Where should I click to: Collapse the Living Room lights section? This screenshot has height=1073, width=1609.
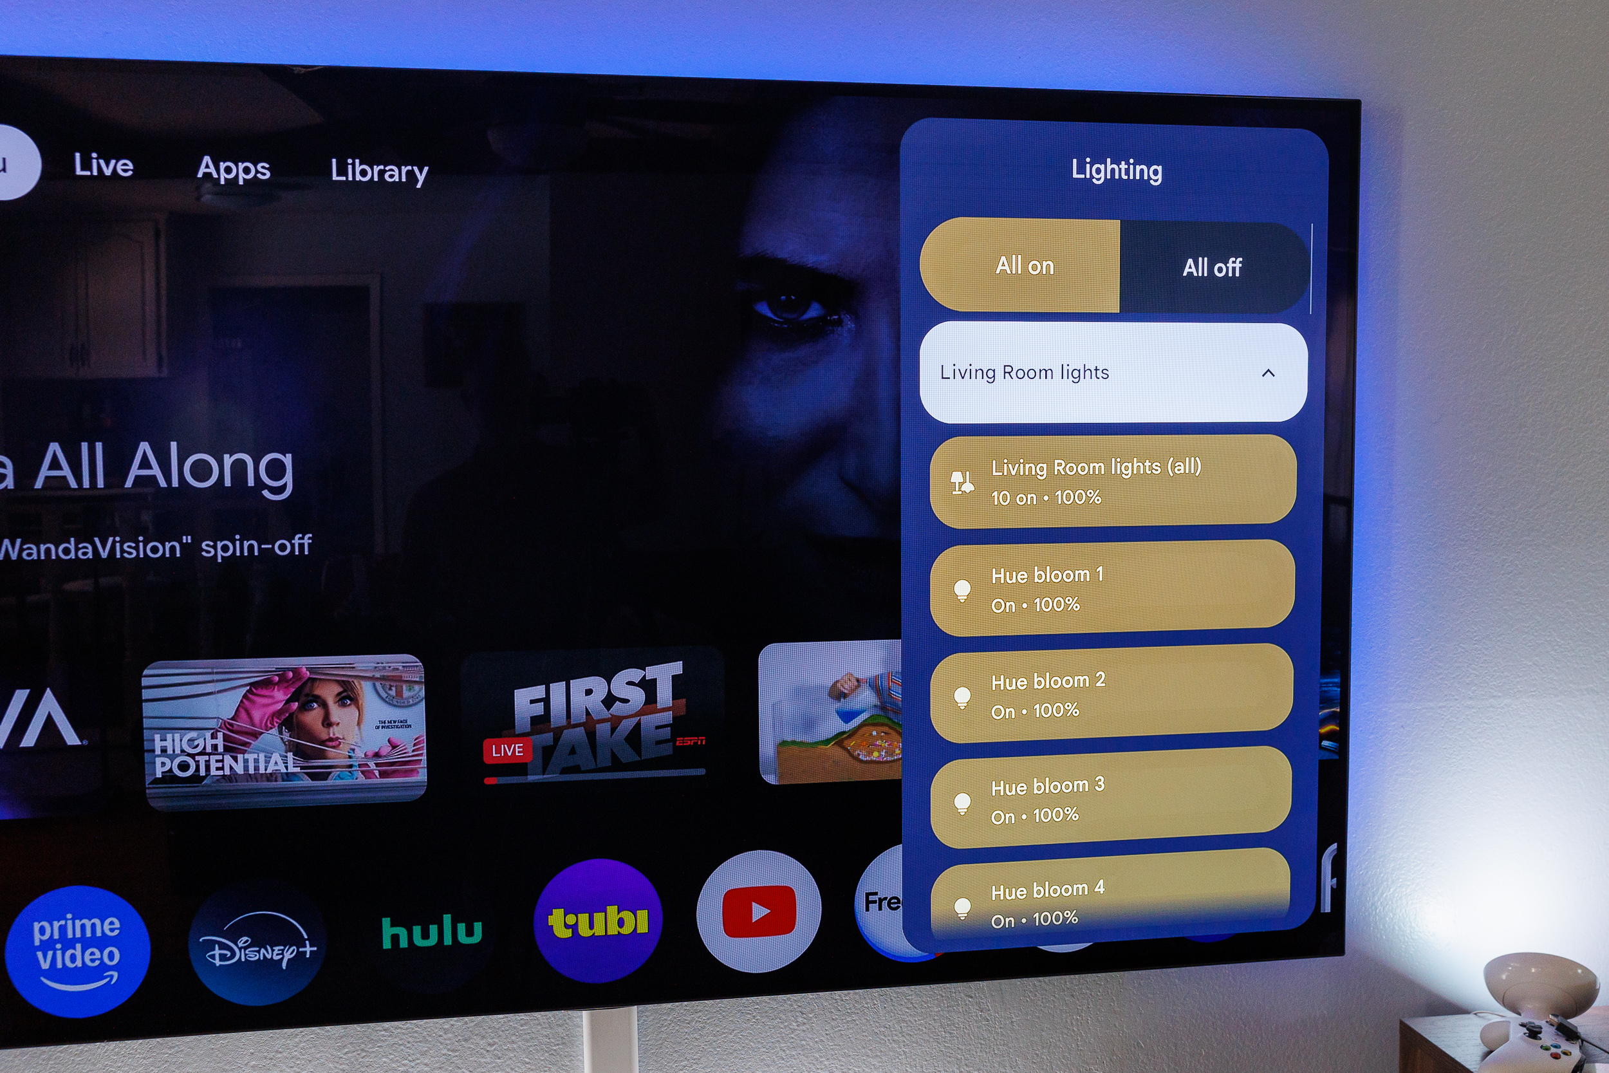(1271, 373)
